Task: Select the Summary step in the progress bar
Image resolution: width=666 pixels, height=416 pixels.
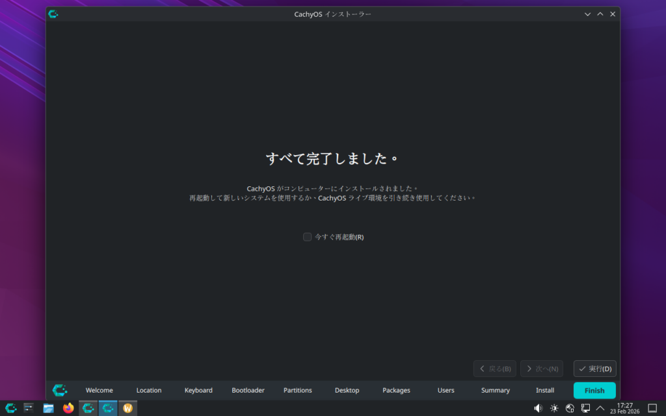Action: 496,390
